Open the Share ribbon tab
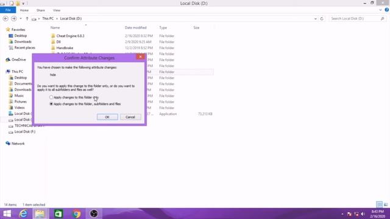 [x=41, y=10]
